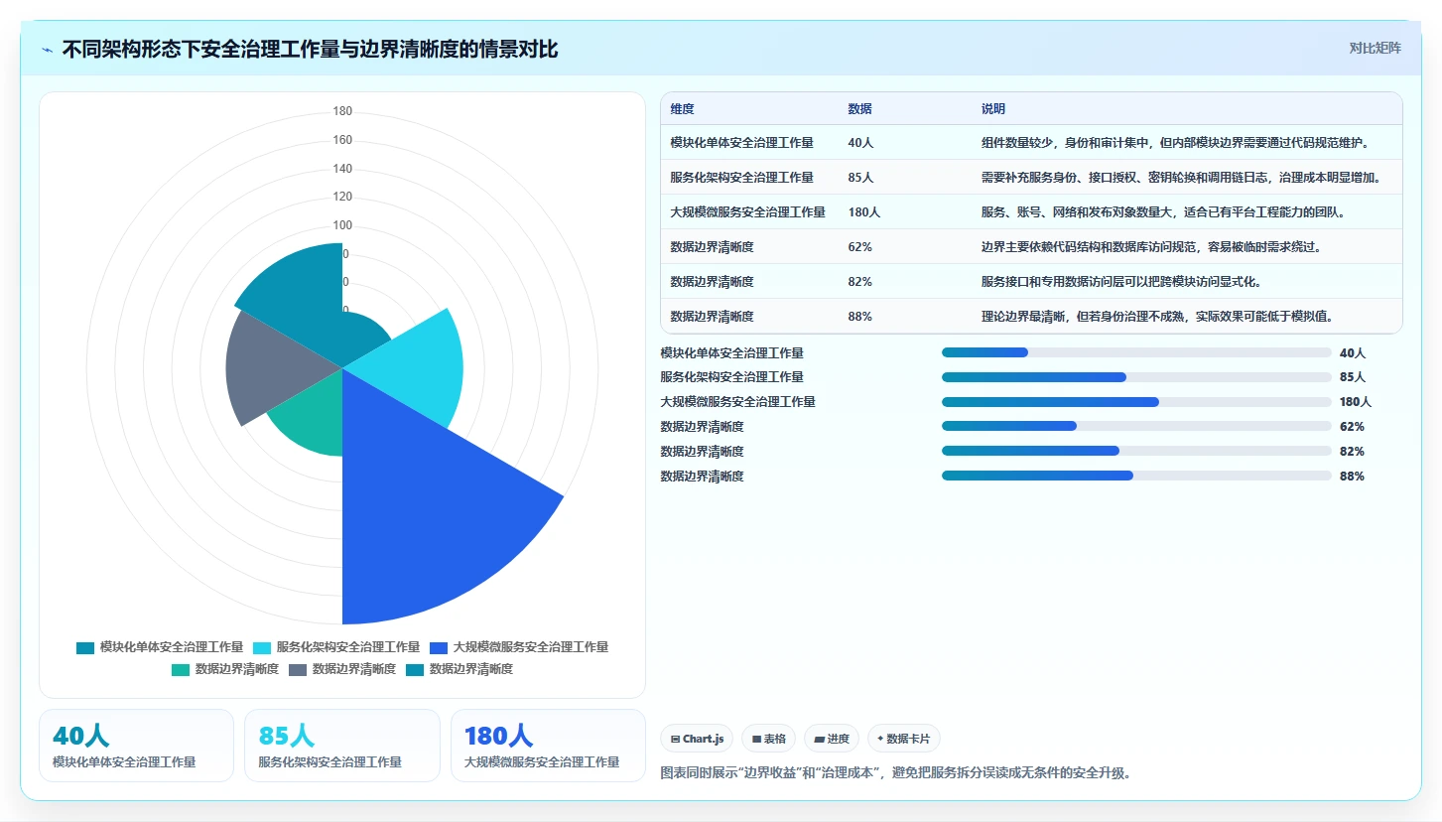Toggle legend item 模块化单体安全治理工作量
The width and height of the screenshot is (1442, 822).
click(160, 647)
